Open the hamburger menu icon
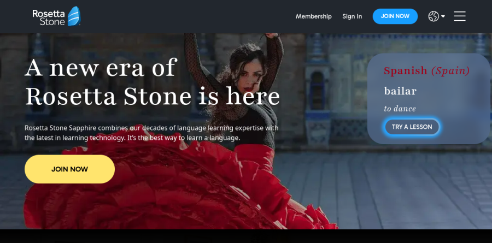This screenshot has width=492, height=243. (459, 16)
